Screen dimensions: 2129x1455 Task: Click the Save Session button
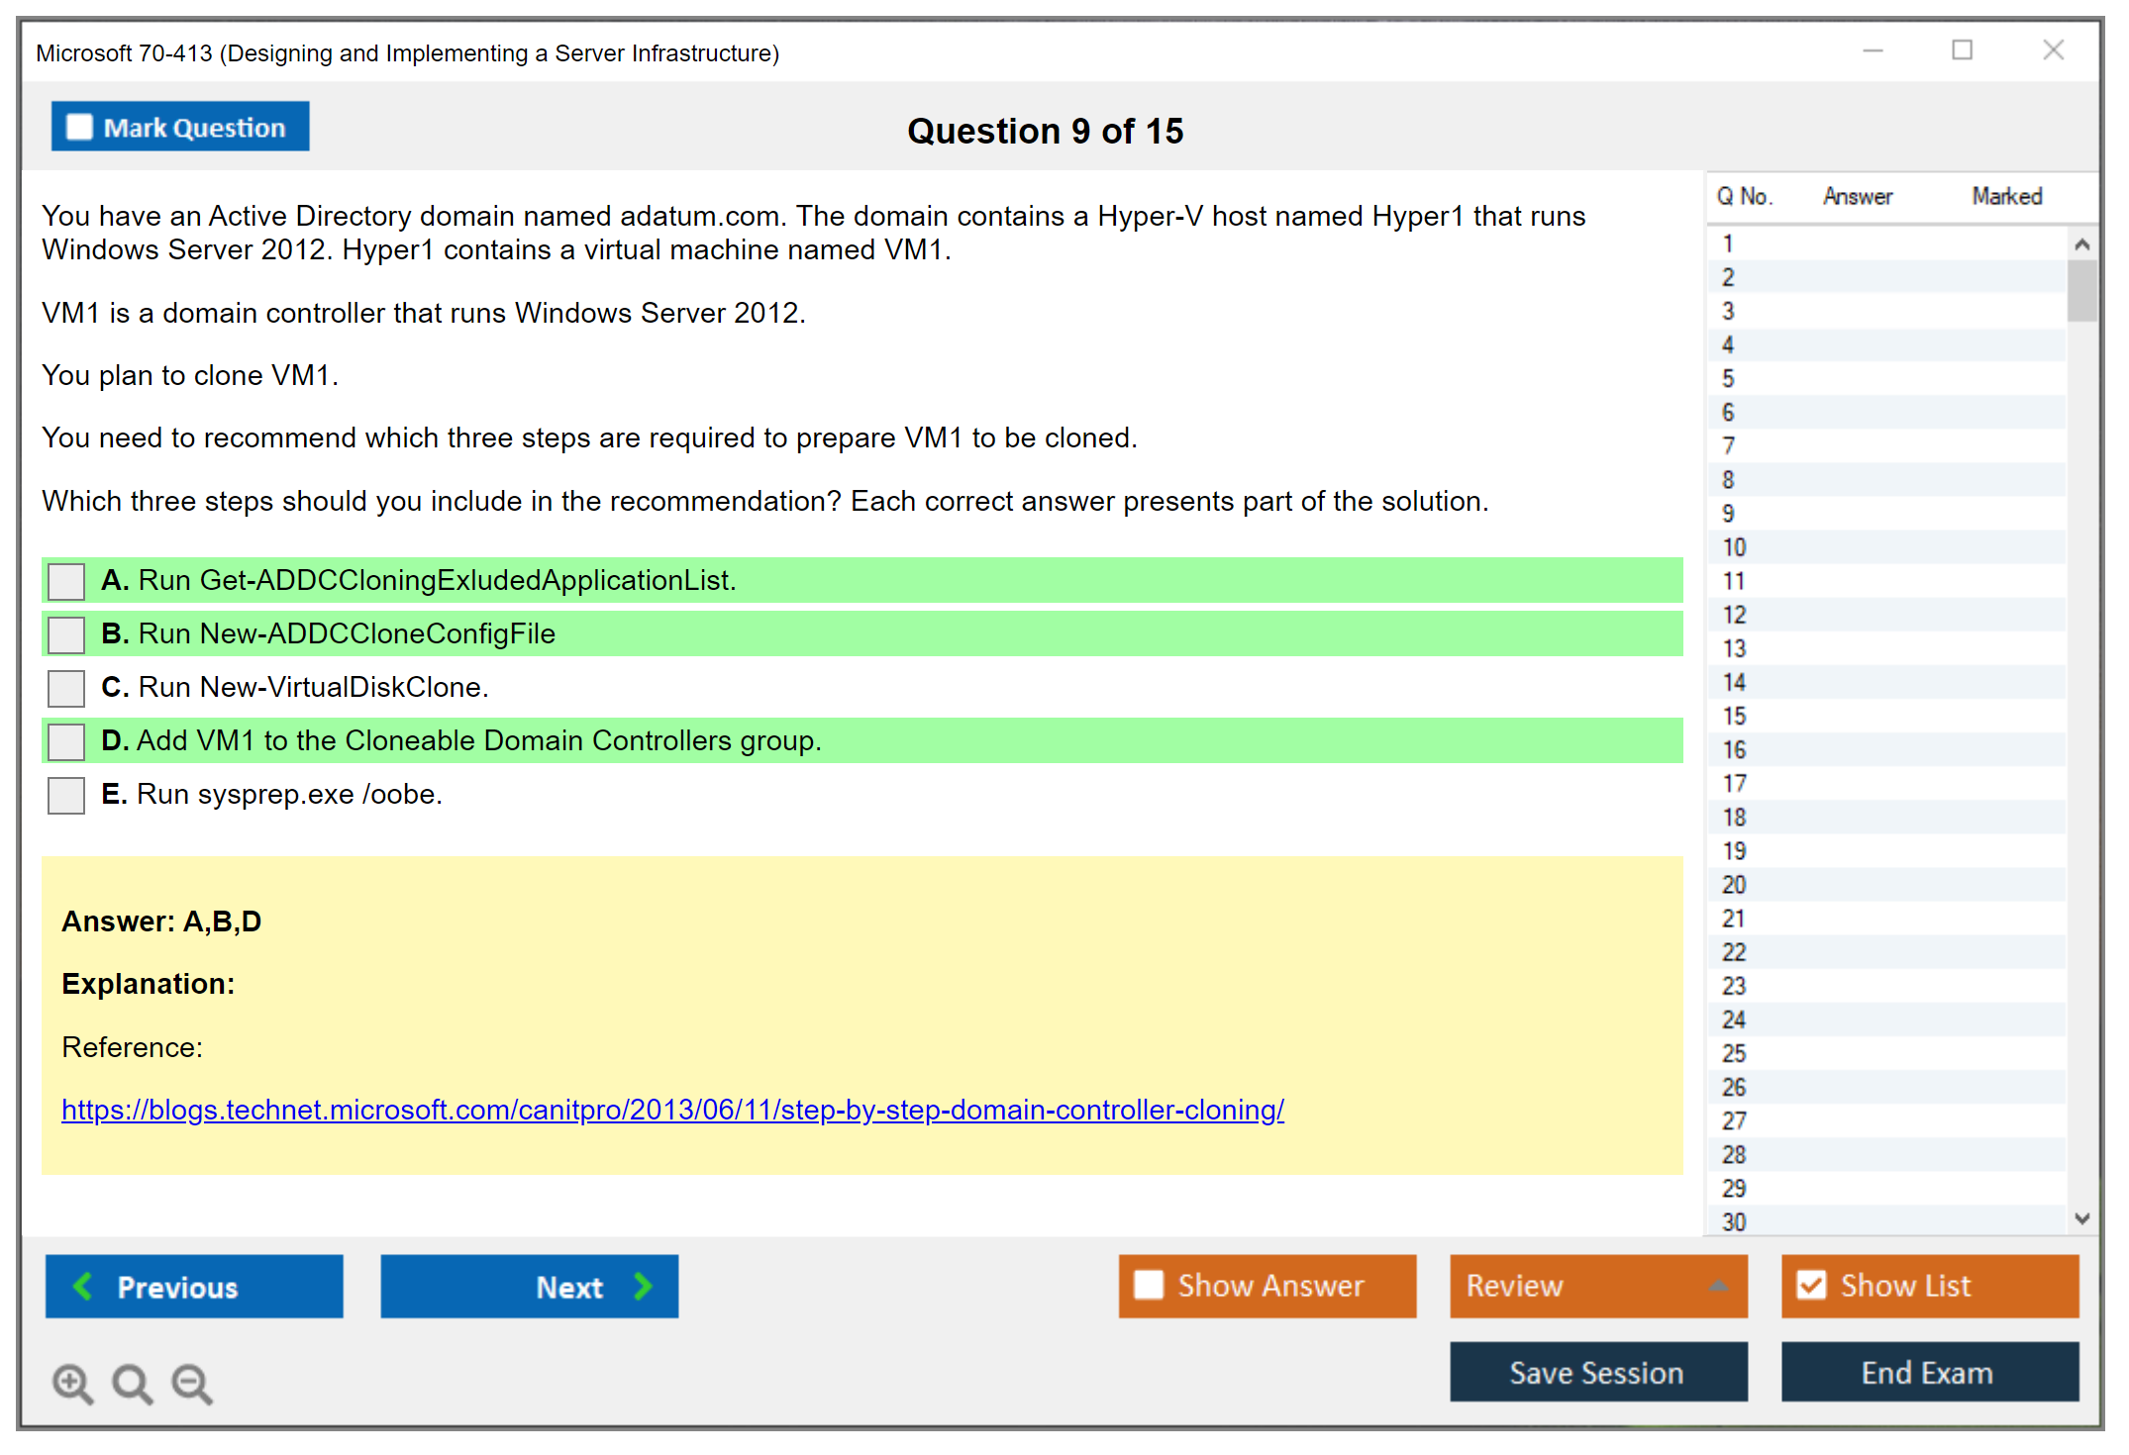1597,1373
